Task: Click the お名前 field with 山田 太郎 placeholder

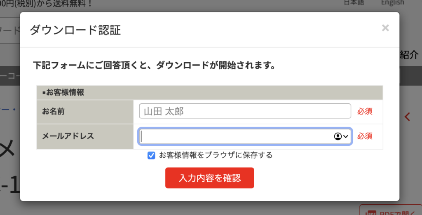Action: (x=245, y=111)
